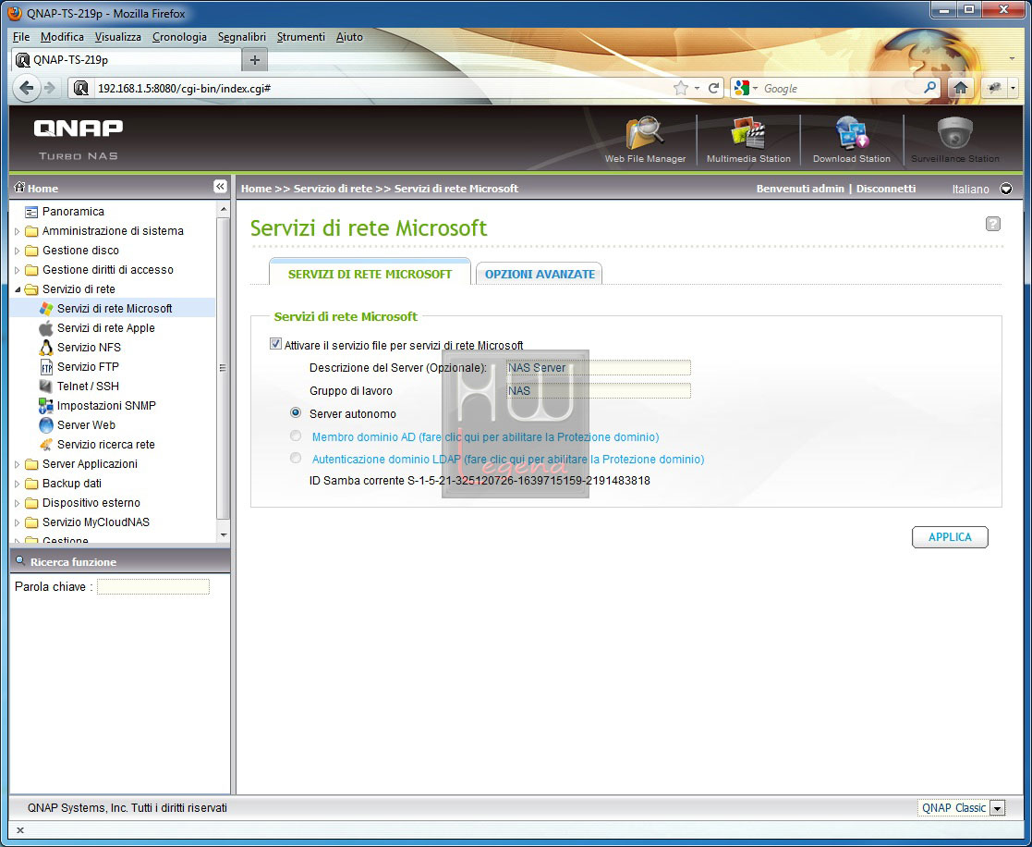This screenshot has width=1032, height=847.
Task: Click the penguin icon for Servizio NFS
Action: pos(46,347)
